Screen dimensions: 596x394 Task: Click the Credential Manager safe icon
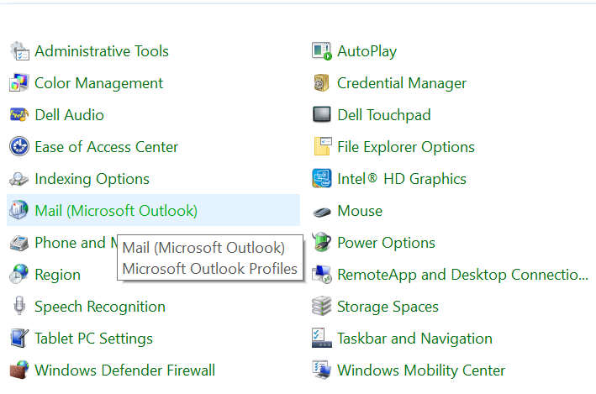[322, 83]
